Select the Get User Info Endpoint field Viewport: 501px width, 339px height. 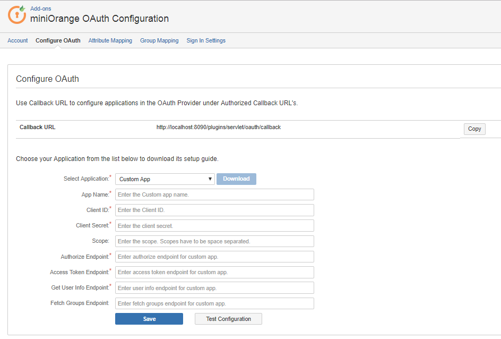[x=215, y=288]
